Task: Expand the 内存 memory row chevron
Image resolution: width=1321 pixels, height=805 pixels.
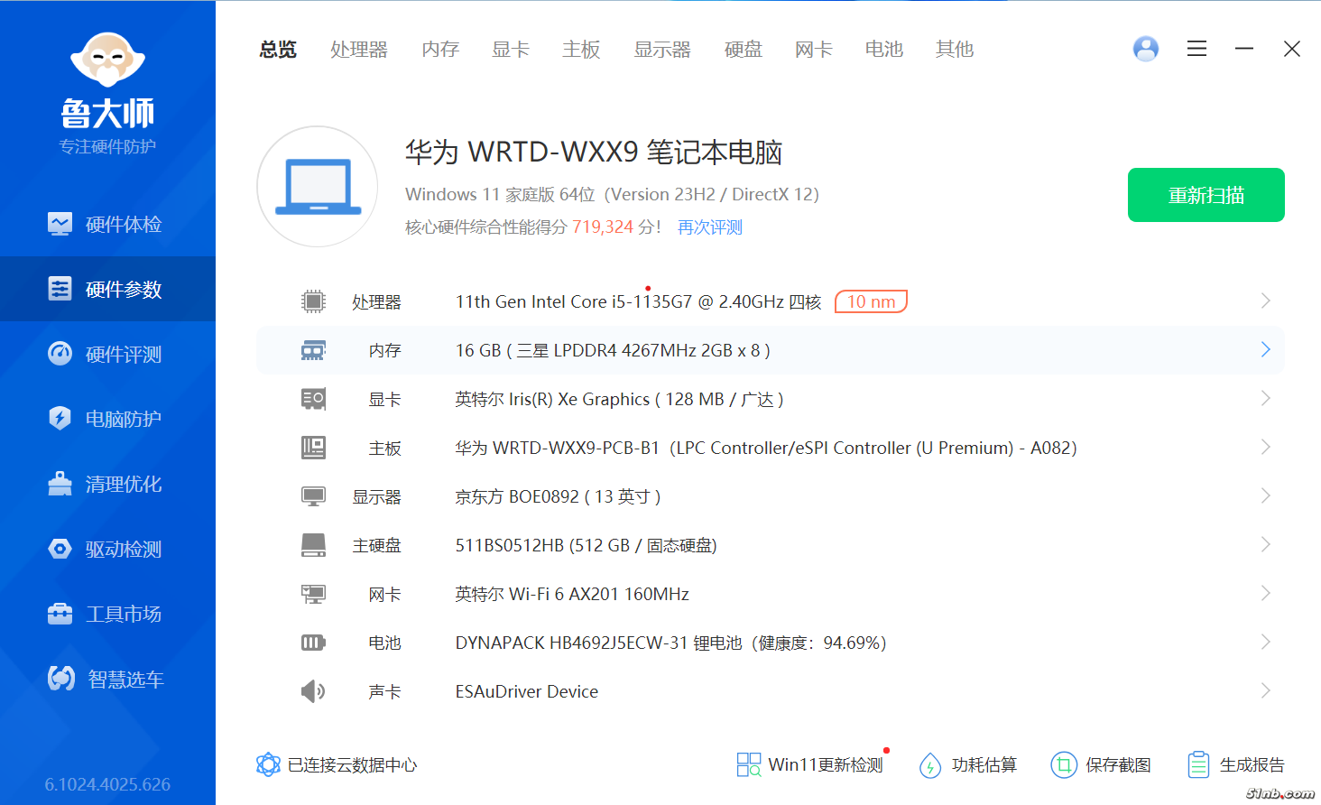Action: pyautogui.click(x=1265, y=350)
